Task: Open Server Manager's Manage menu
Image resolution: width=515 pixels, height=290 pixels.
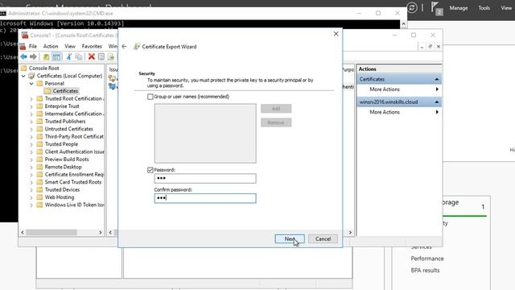Action: click(x=459, y=8)
